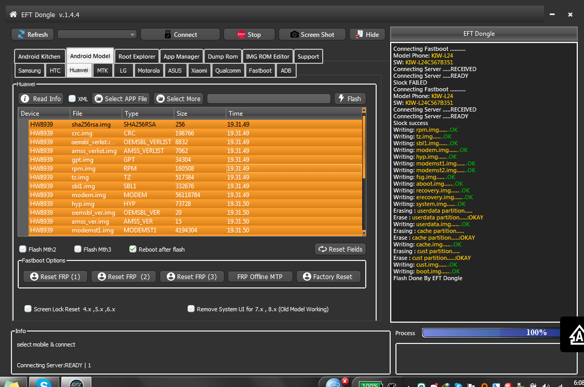Click the red Stop icon button

(249, 35)
